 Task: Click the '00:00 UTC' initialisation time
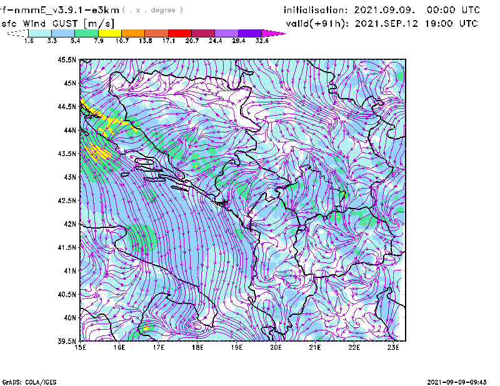454,10
